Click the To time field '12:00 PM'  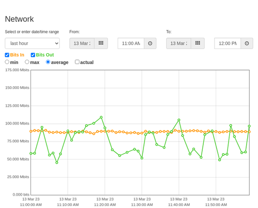pyautogui.click(x=228, y=43)
